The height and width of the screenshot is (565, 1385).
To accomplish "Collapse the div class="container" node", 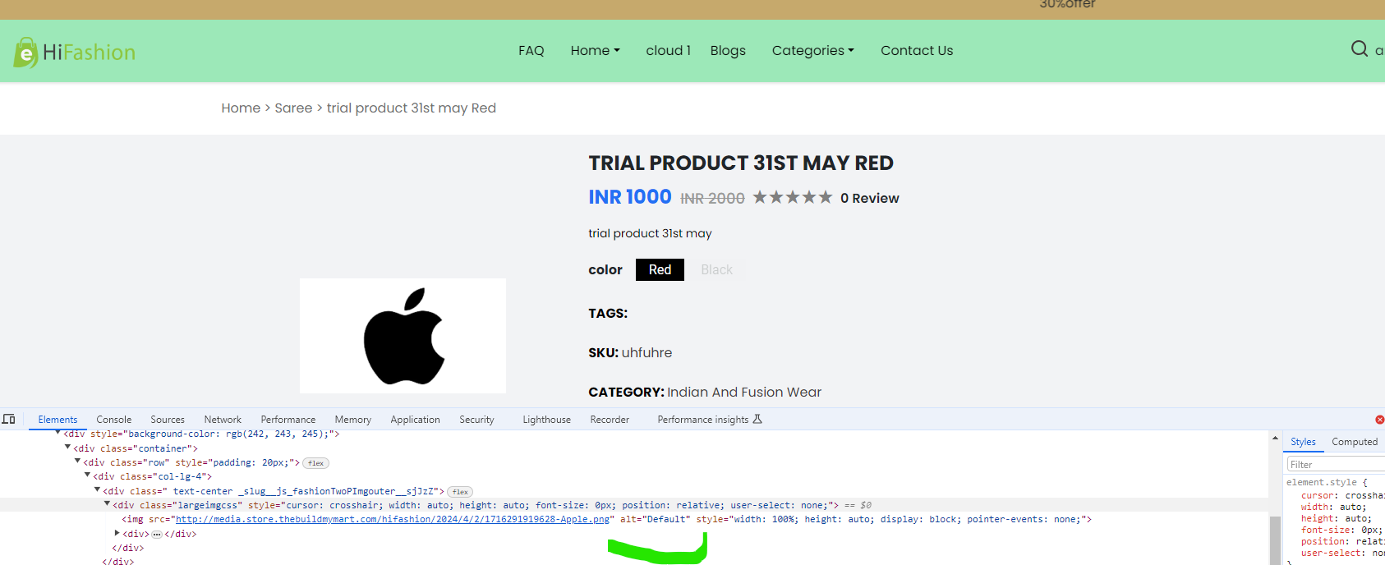I will [x=68, y=448].
